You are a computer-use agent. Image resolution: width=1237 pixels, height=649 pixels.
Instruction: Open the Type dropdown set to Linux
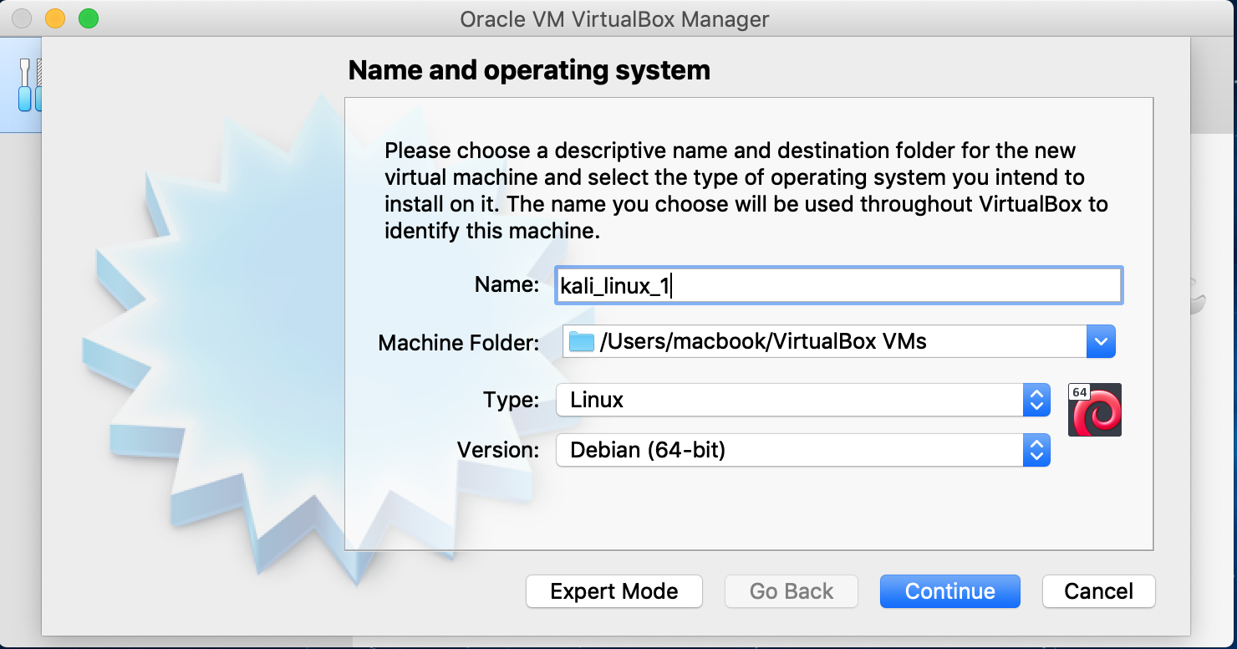802,400
